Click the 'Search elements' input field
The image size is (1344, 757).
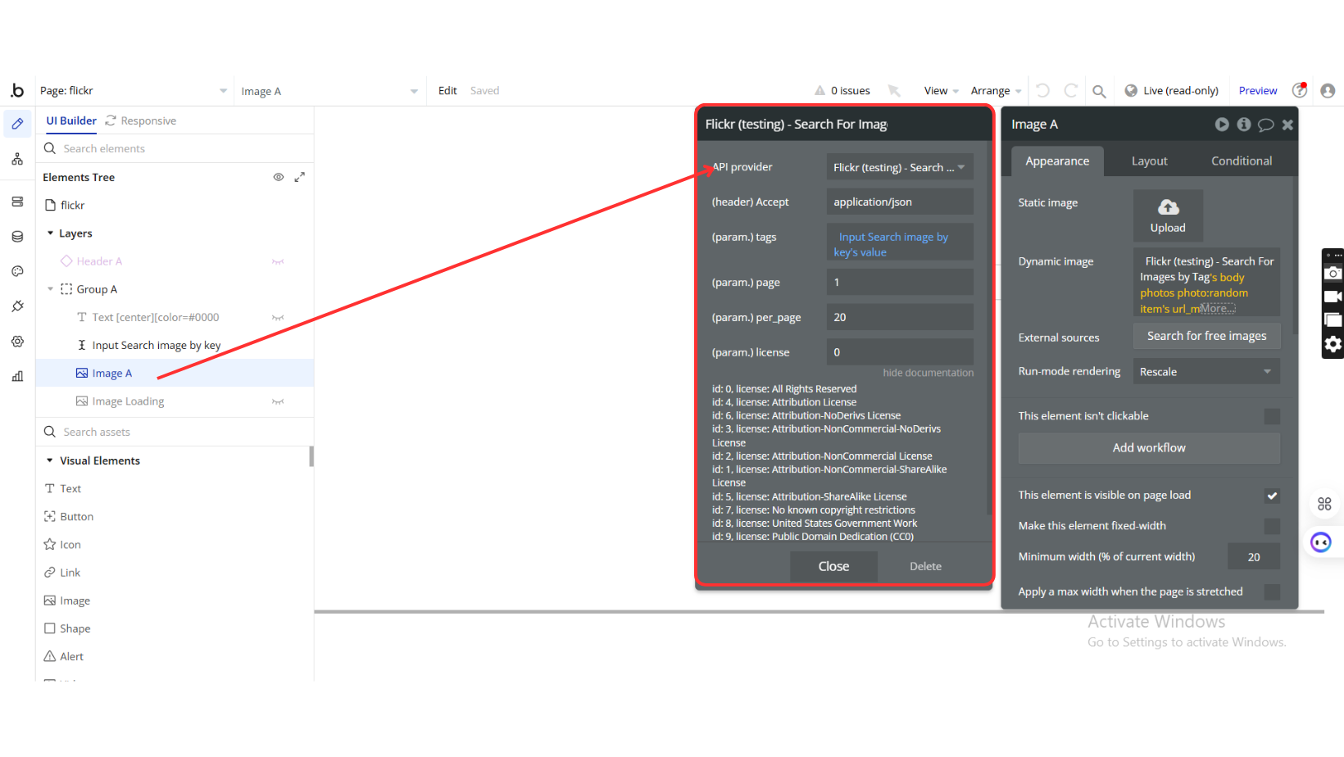click(x=175, y=149)
